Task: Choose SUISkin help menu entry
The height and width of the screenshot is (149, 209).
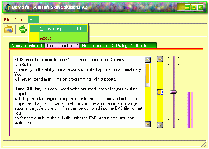Action: pyautogui.click(x=58, y=28)
